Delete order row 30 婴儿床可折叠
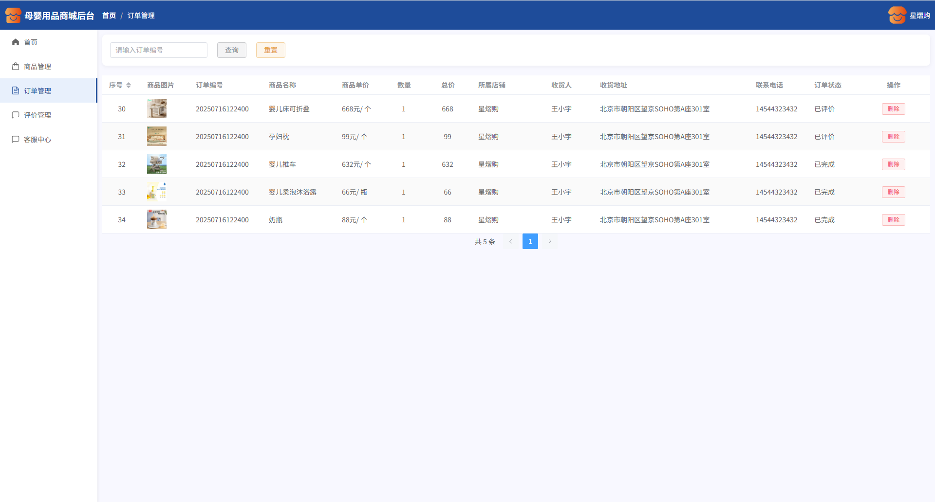The height and width of the screenshot is (502, 935). click(893, 109)
